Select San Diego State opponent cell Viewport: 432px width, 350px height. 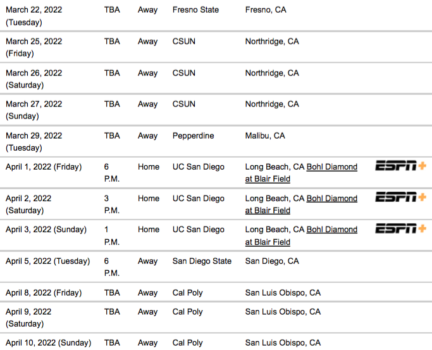pos(202,261)
